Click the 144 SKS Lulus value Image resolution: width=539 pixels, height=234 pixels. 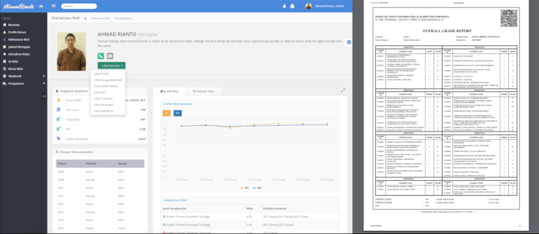pyautogui.click(x=143, y=110)
